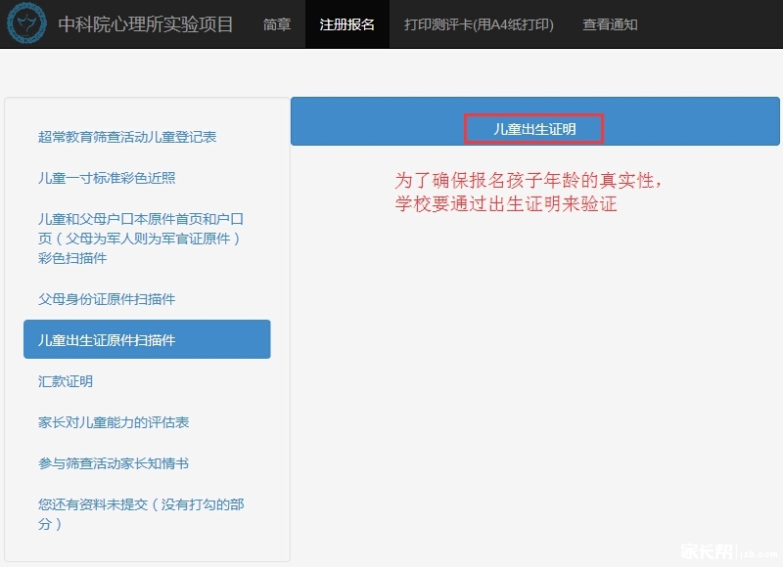Image resolution: width=783 pixels, height=567 pixels.
Task: Click 您还有资料未提交 sidebar item
Action: pyautogui.click(x=140, y=514)
